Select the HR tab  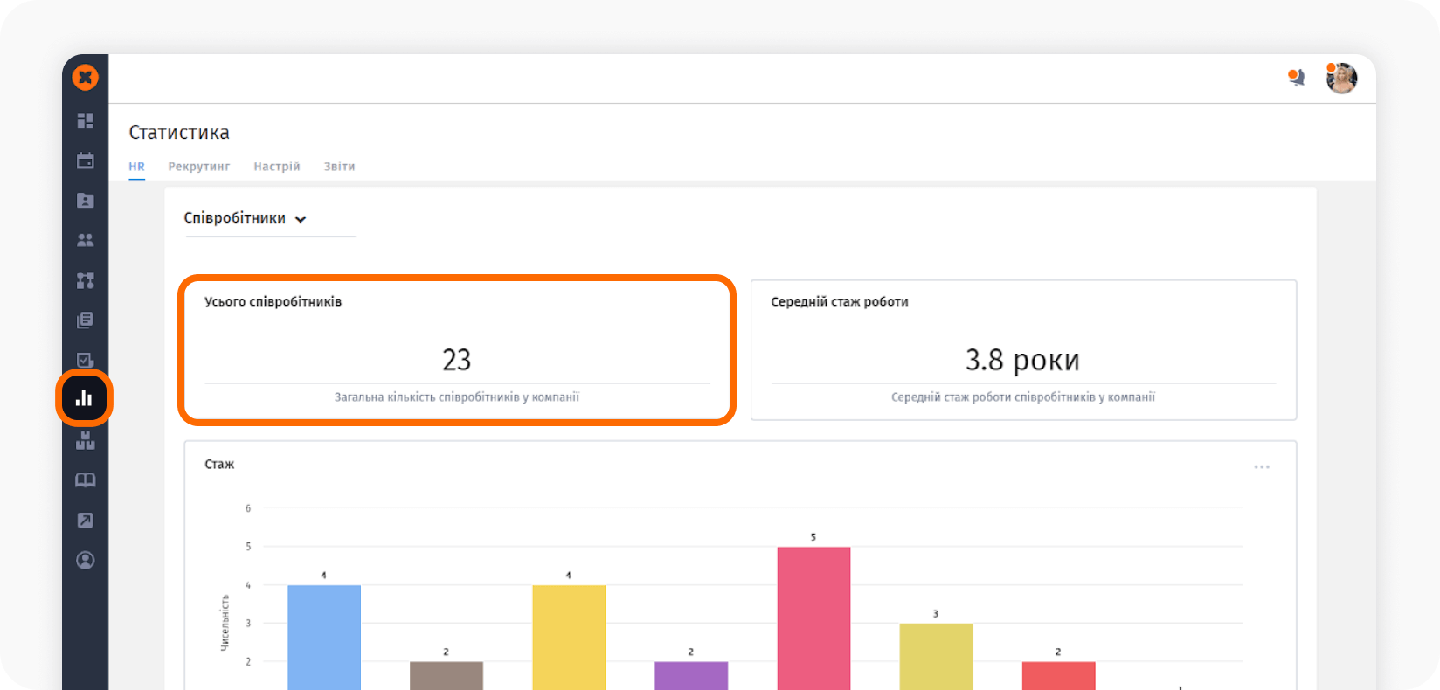point(137,167)
